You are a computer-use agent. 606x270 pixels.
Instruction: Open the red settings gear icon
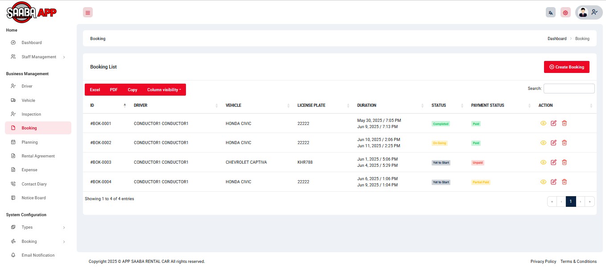coord(565,12)
